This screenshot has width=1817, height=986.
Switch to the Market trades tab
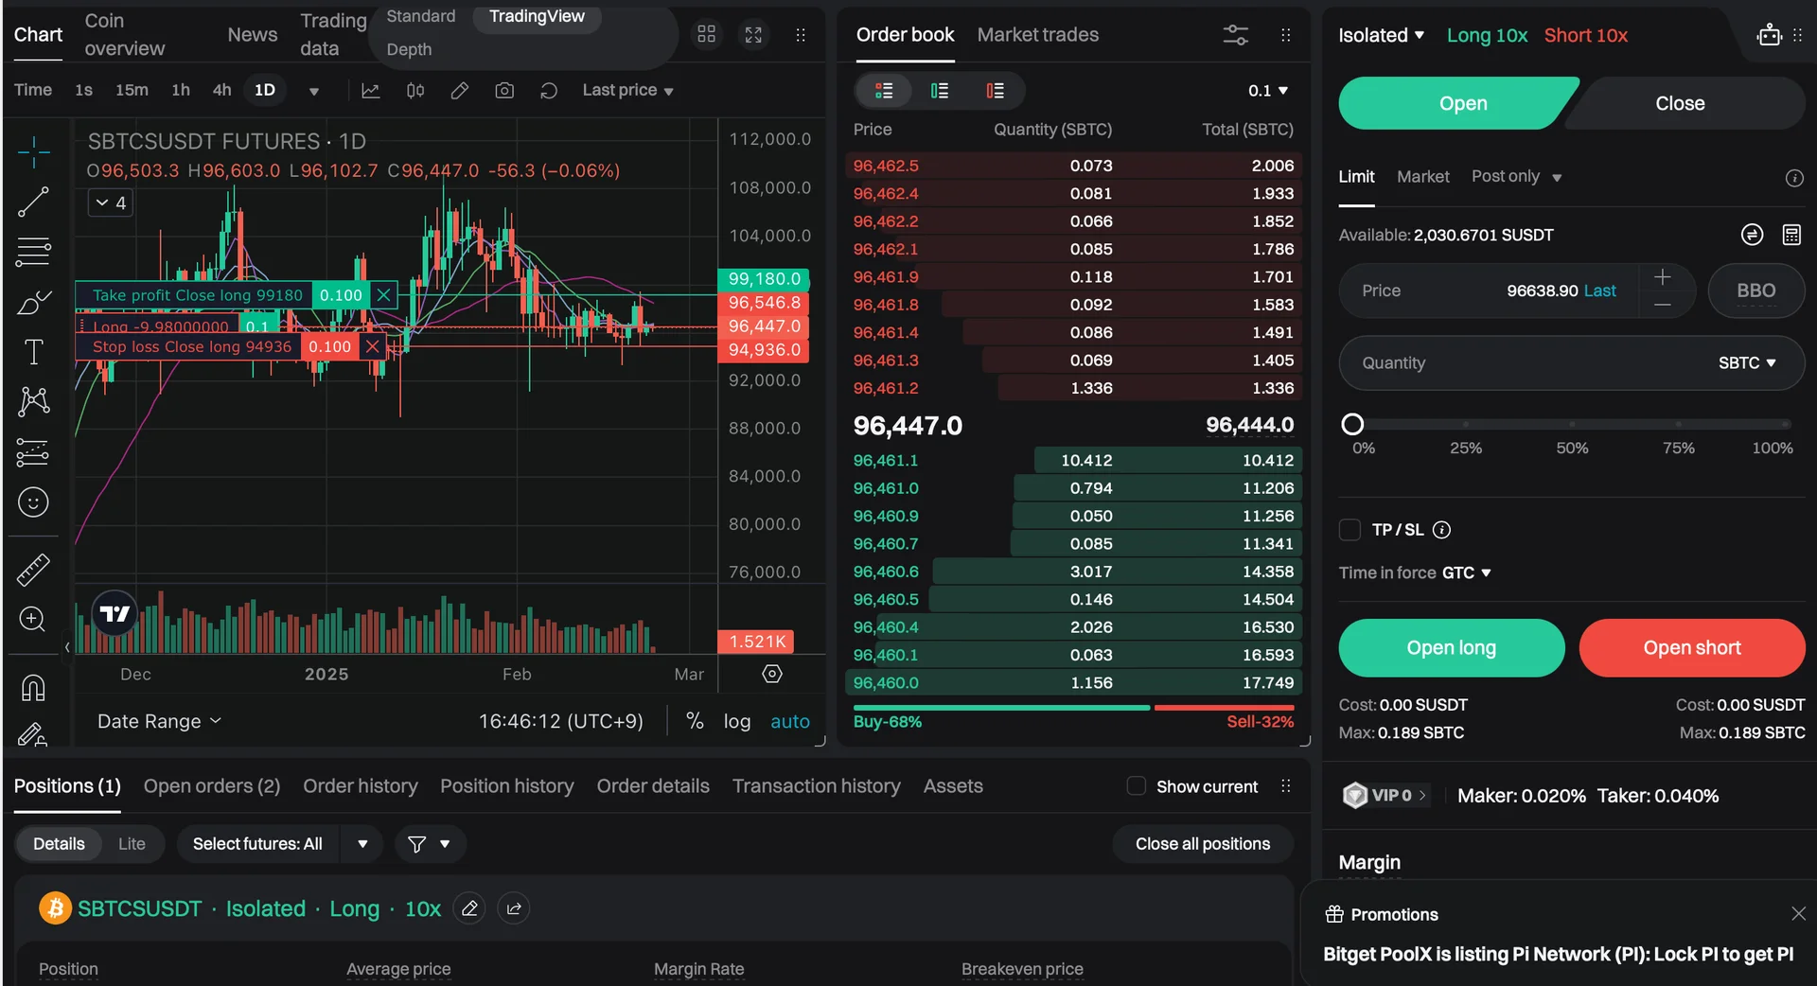pos(1037,35)
